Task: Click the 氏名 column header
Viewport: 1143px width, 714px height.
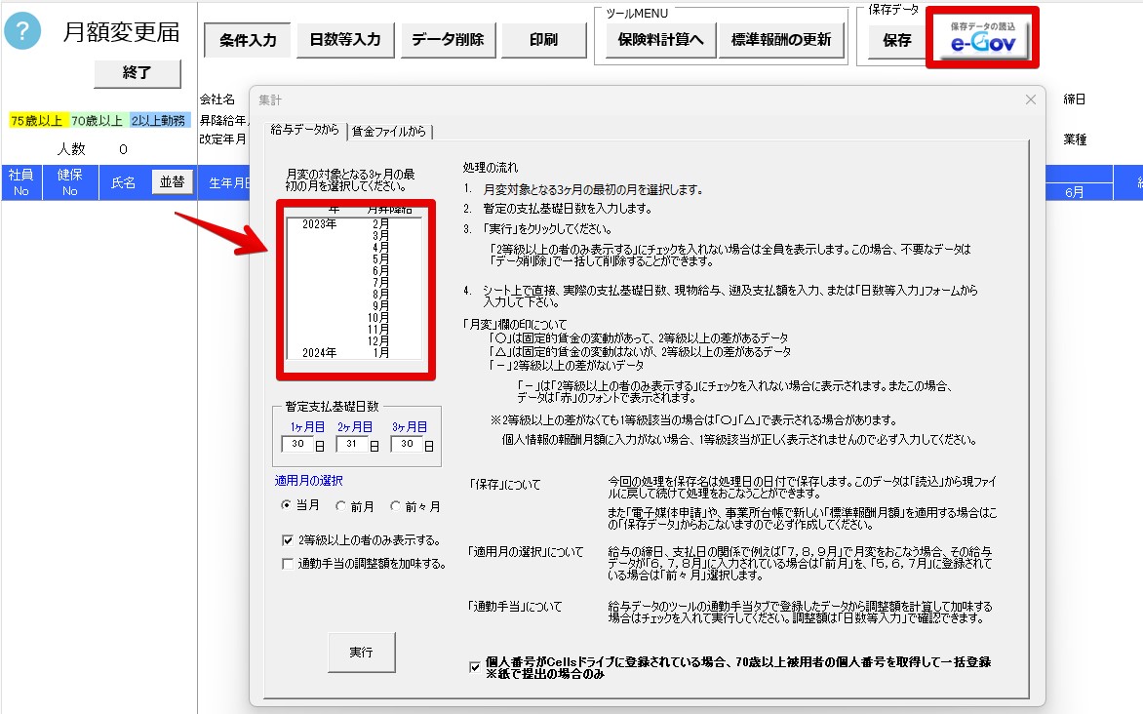Action: [x=123, y=182]
